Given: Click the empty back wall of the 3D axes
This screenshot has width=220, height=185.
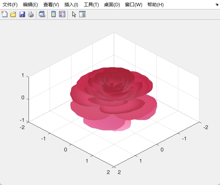Looking at the screenshot, I should [157, 60].
